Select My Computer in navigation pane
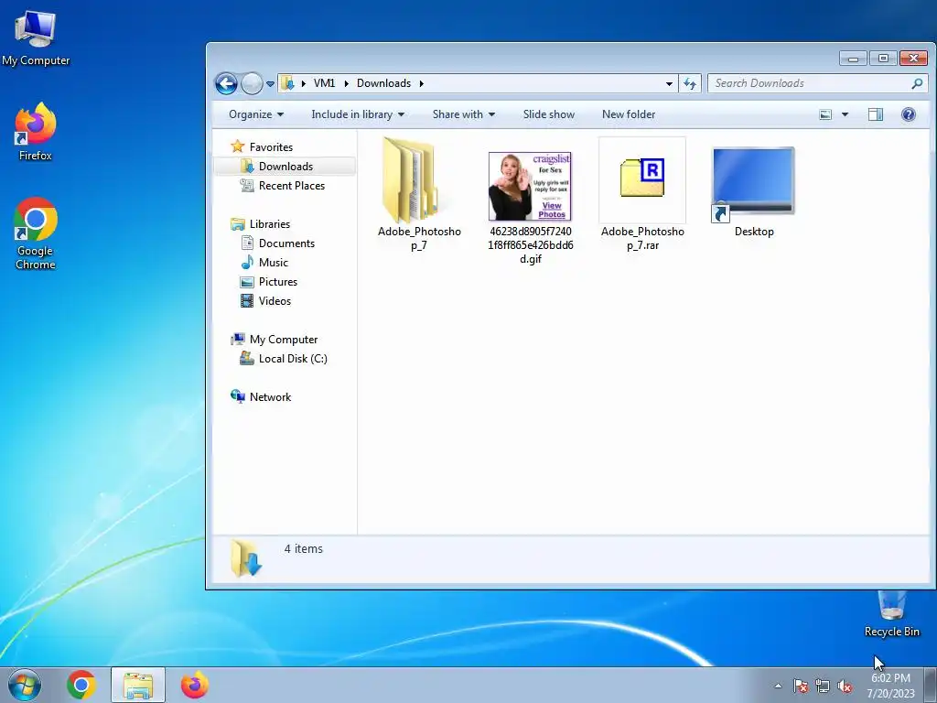937x703 pixels. coord(284,340)
